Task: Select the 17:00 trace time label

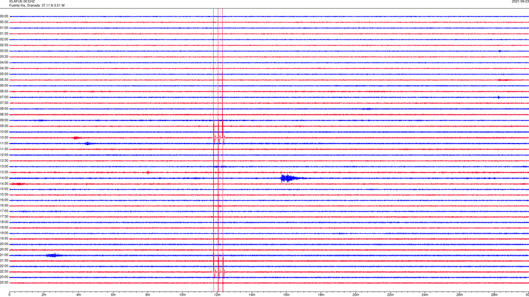Action: pos(4,211)
